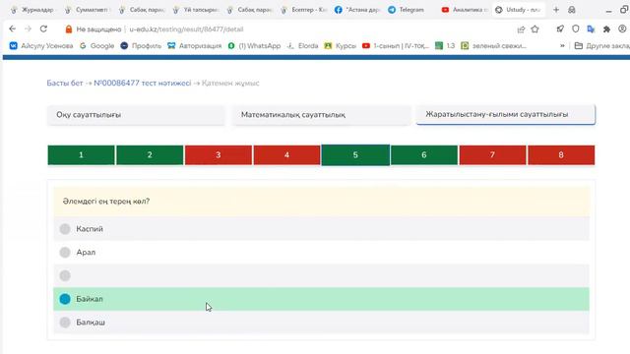Reload the page with the refresh icon
This screenshot has height=354, width=630.
click(43, 29)
